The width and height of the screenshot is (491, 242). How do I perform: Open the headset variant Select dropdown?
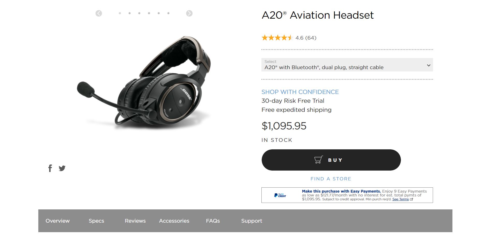[x=347, y=65]
